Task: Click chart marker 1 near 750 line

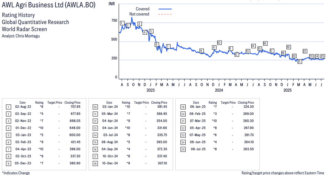Action: coord(122,23)
